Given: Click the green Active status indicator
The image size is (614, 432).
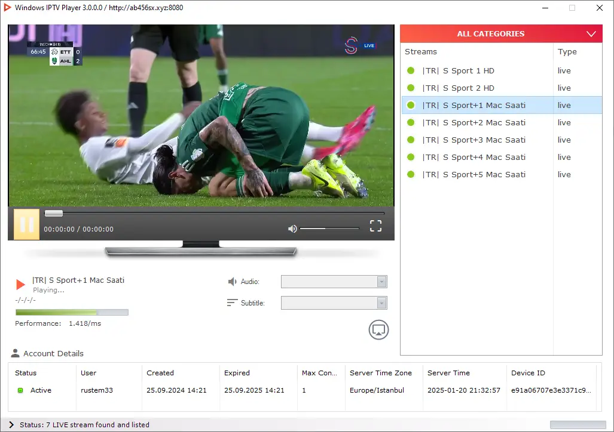Looking at the screenshot, I should coord(20,390).
